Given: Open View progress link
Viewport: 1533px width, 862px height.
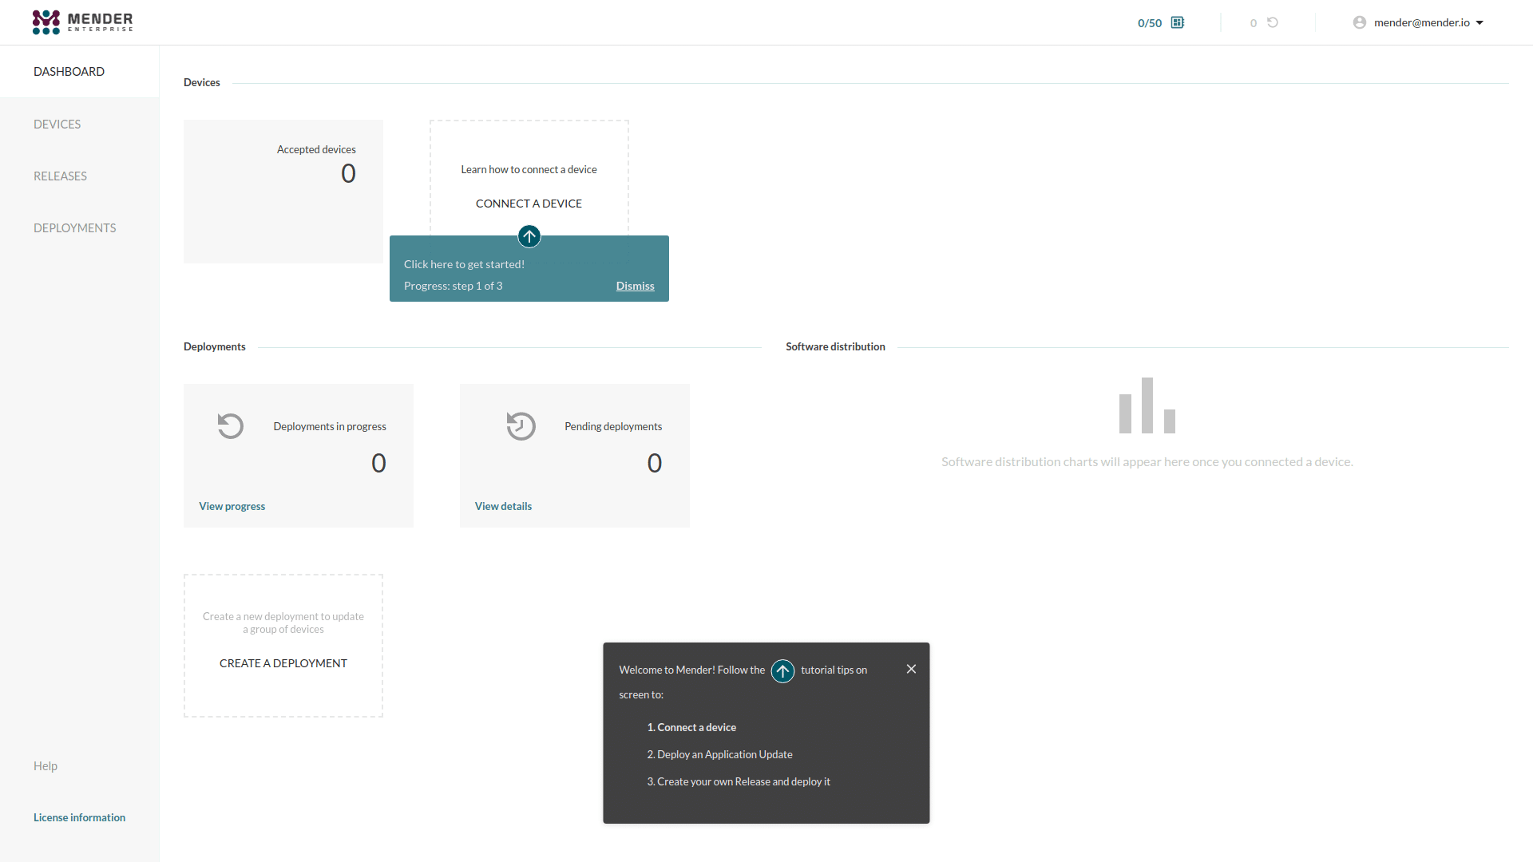Looking at the screenshot, I should 232,506.
